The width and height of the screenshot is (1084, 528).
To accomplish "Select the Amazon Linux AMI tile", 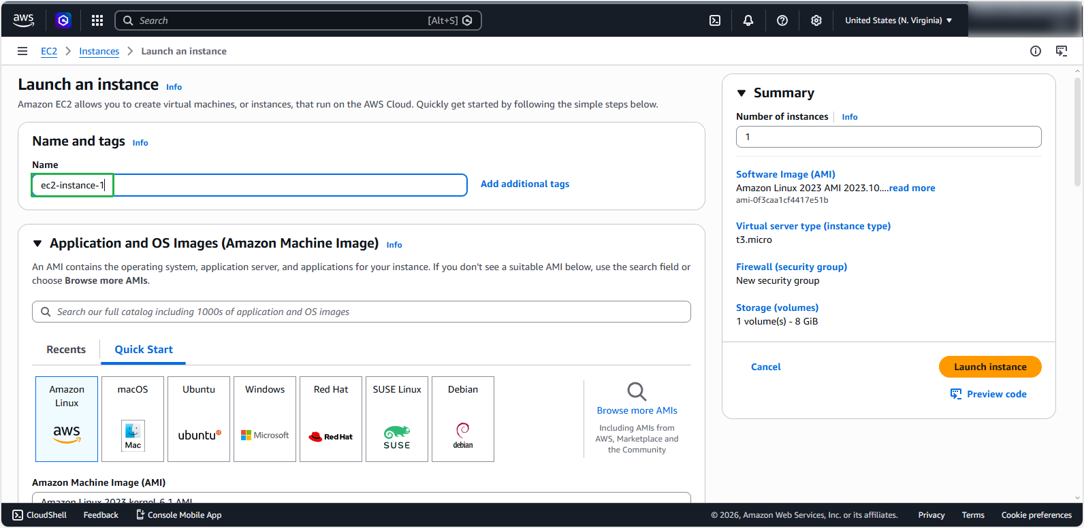I will 67,419.
